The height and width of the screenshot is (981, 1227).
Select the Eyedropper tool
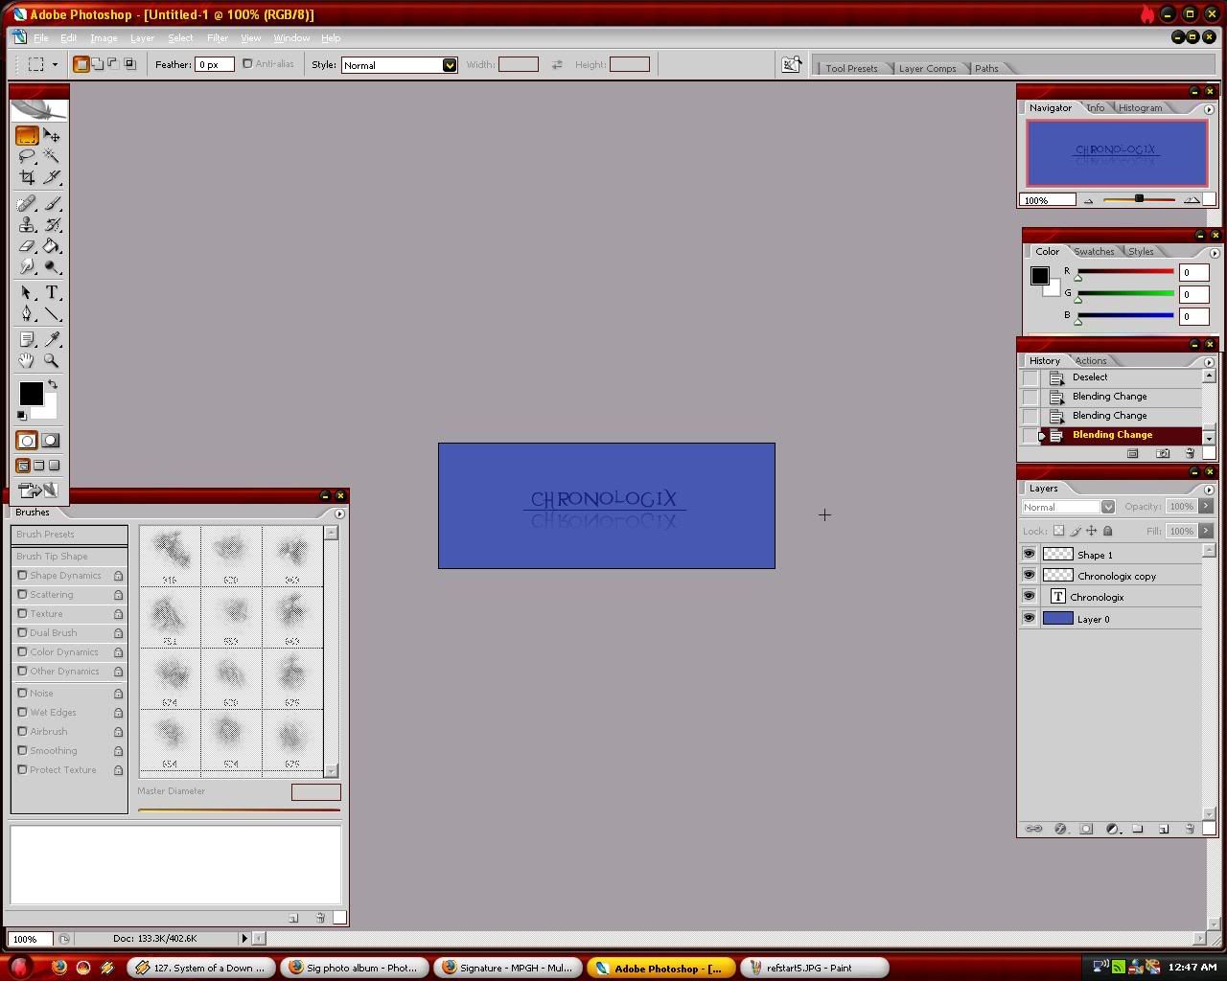(52, 340)
